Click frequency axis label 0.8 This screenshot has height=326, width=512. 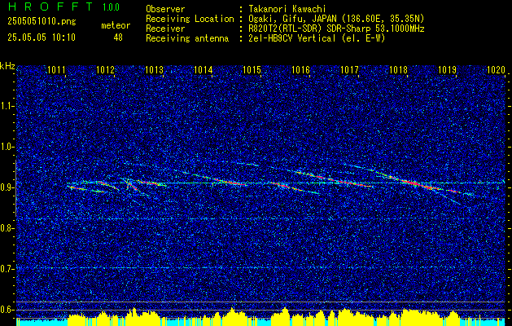click(x=7, y=228)
